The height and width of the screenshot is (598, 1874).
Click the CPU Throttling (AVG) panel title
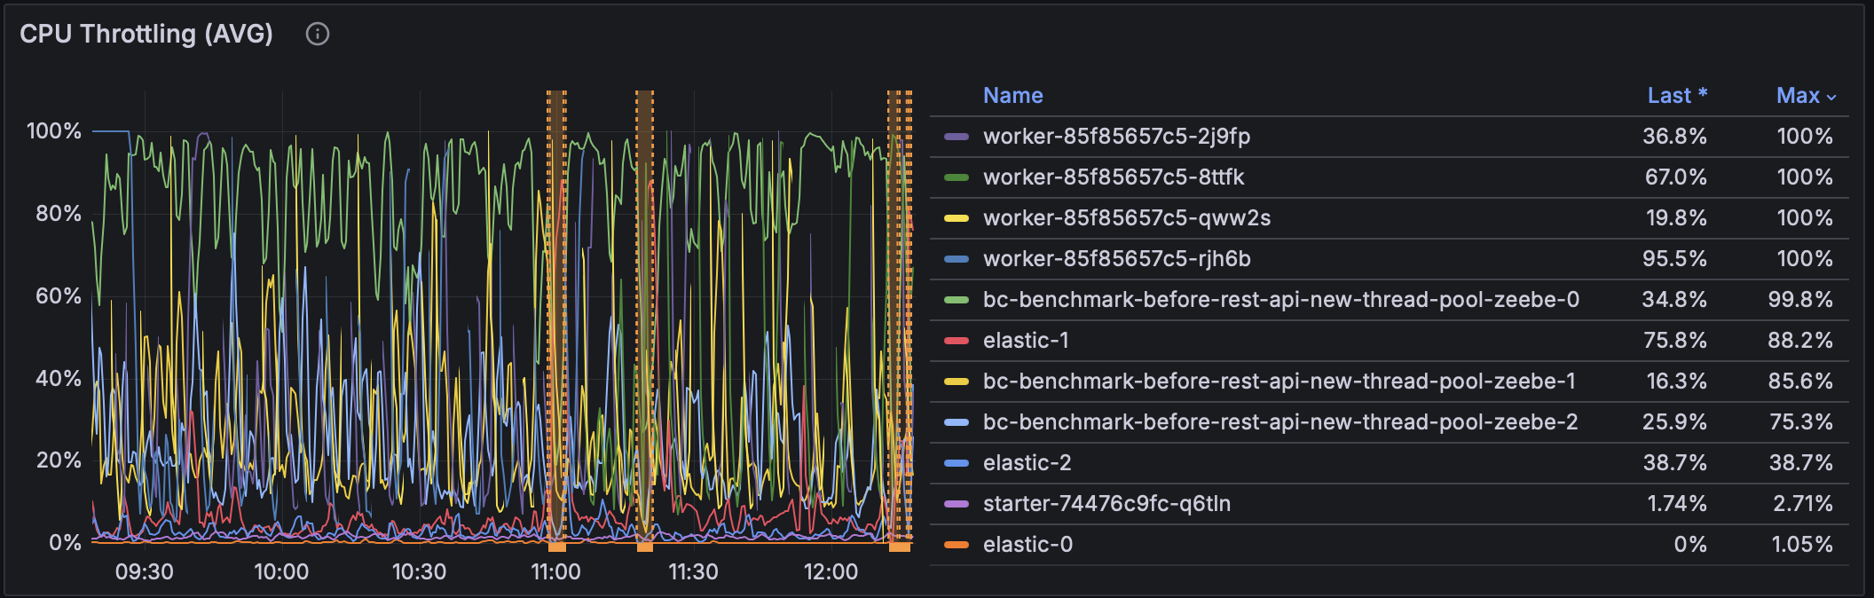pos(146,34)
